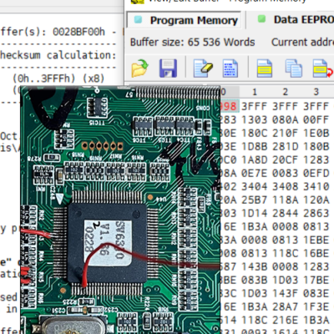Screen dimensions: 334x334
Task: Select hex cell 1D14
Action: click(x=255, y=213)
